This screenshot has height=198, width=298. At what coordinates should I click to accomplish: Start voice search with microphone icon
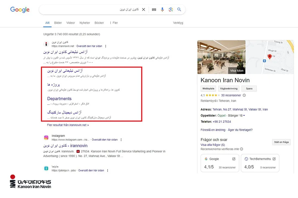pyautogui.click(x=162, y=10)
